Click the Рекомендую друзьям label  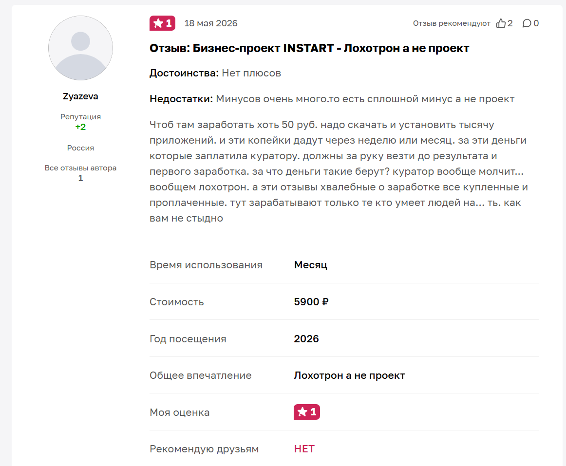[x=204, y=449]
